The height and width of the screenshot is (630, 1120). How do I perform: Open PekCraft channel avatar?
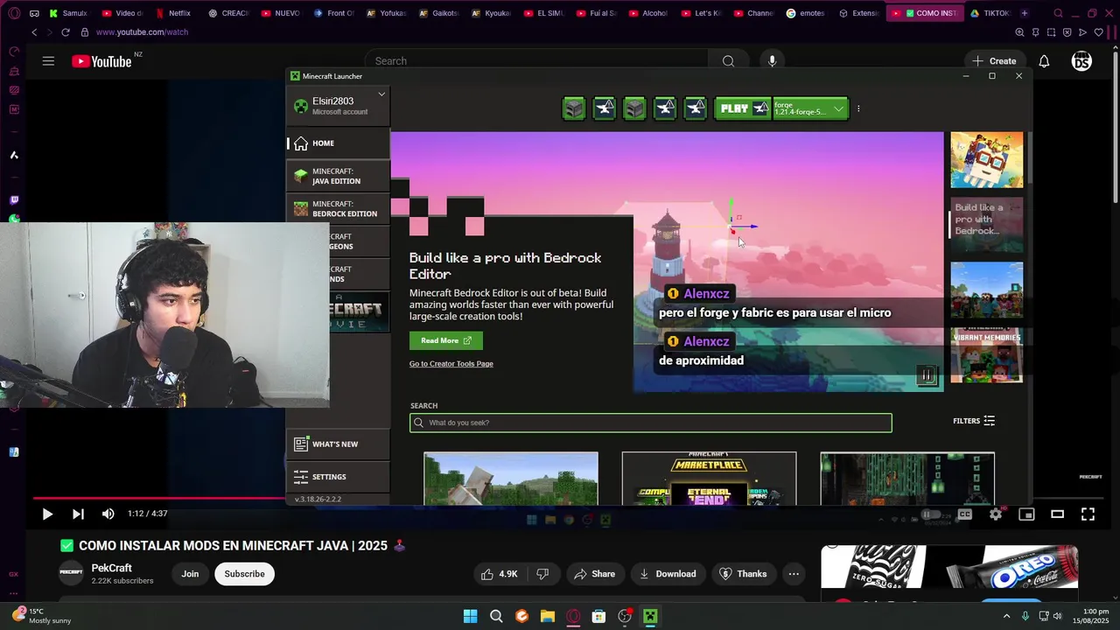[71, 573]
